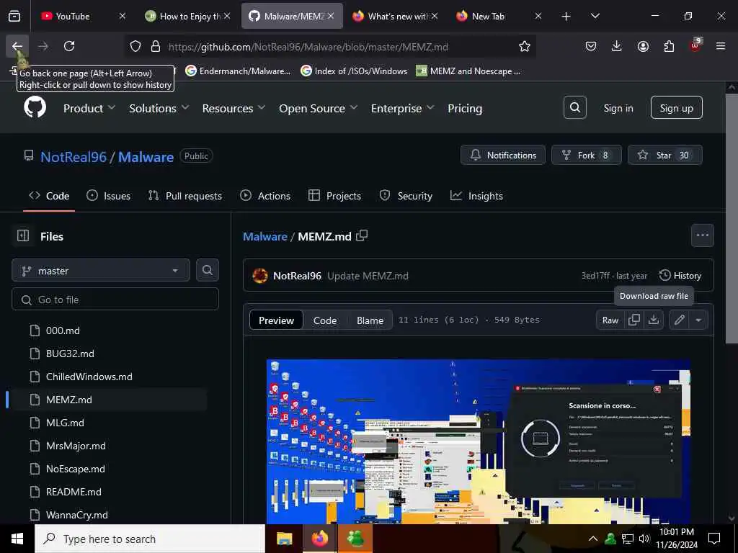The width and height of the screenshot is (738, 553).
Task: Open the Security tab
Action: [406, 196]
